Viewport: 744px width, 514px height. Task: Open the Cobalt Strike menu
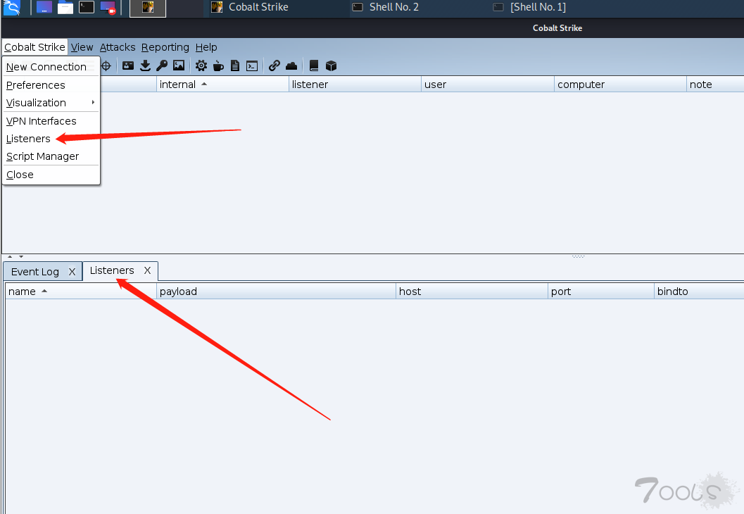coord(34,47)
